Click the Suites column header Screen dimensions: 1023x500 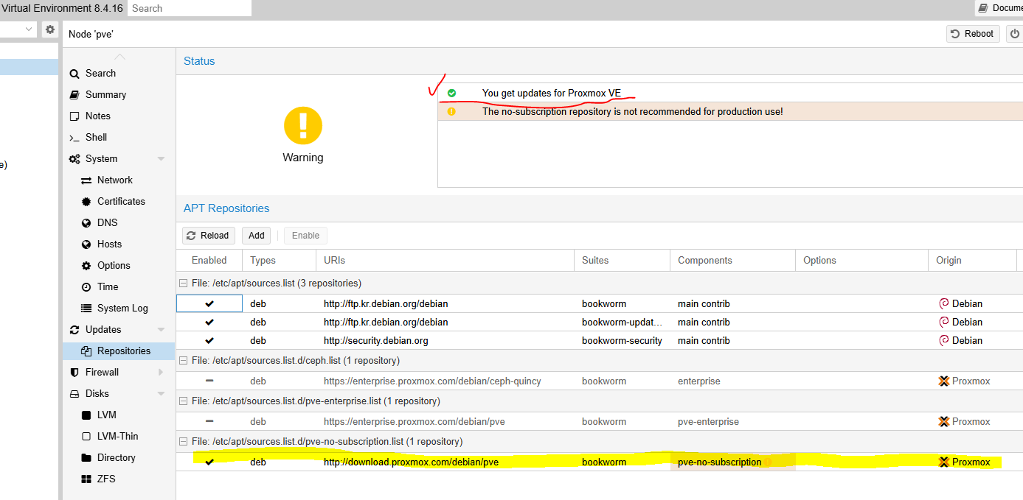coord(622,260)
